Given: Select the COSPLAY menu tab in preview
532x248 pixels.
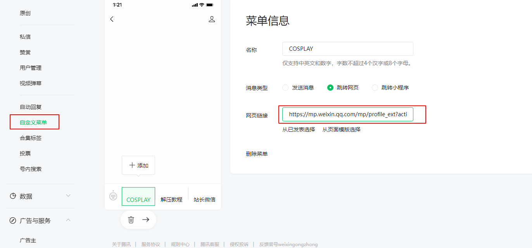Looking at the screenshot, I should click(138, 196).
